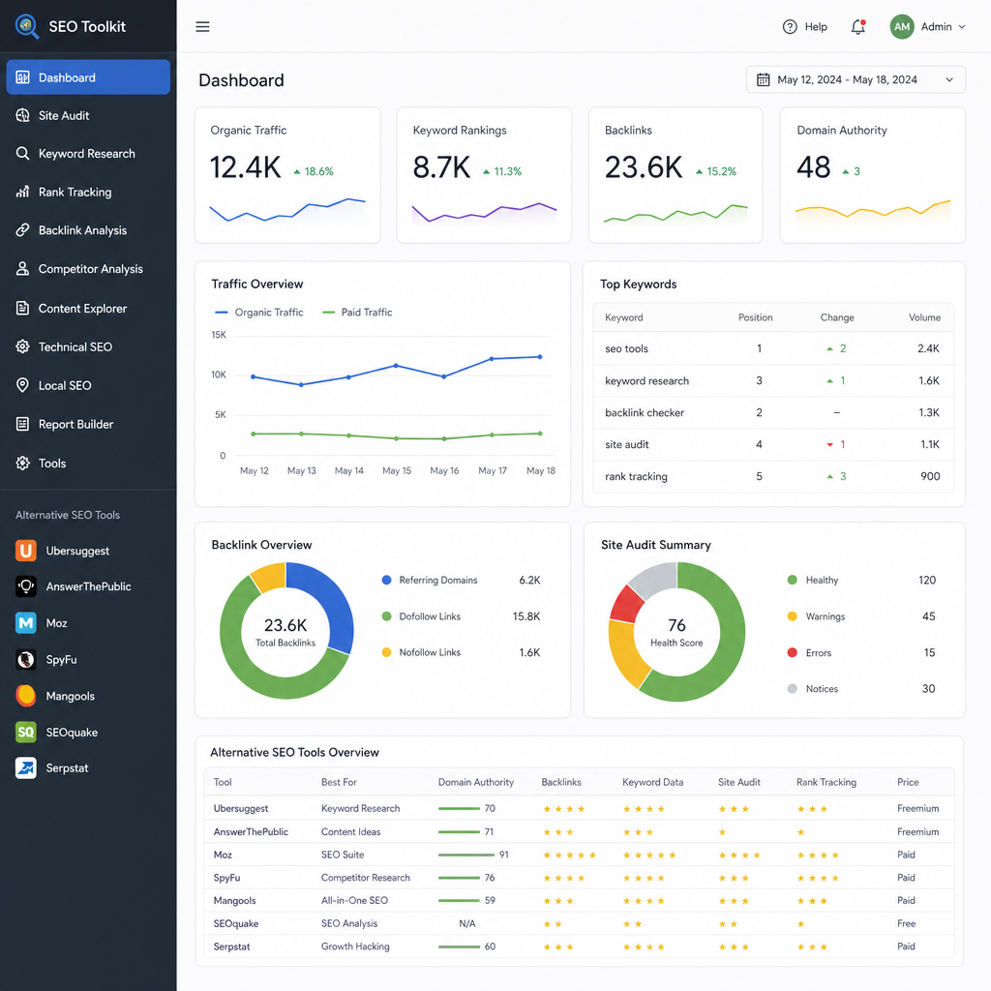Screen dimensions: 991x991
Task: Click the Help question mark icon
Action: [x=790, y=26]
